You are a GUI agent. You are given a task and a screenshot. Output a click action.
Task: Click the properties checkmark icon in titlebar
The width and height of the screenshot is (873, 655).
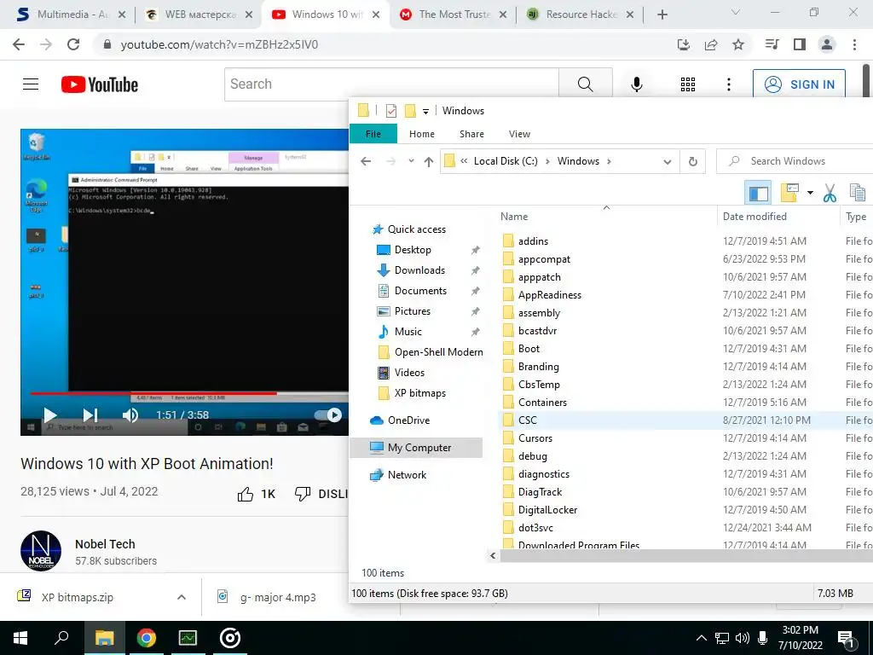click(x=390, y=111)
